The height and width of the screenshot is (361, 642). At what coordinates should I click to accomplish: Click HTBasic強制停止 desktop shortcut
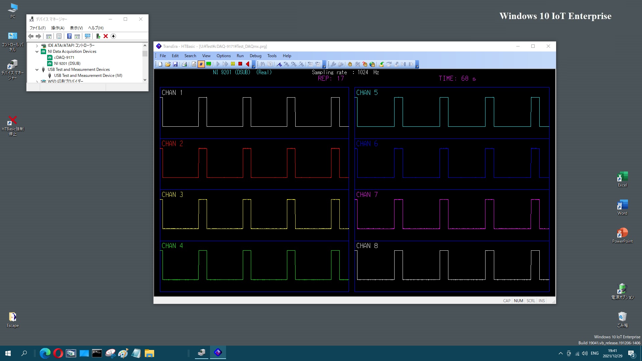(13, 126)
